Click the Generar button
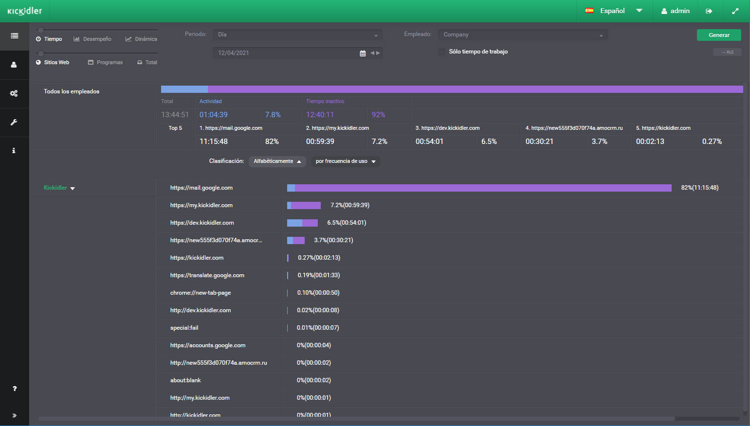 719,35
